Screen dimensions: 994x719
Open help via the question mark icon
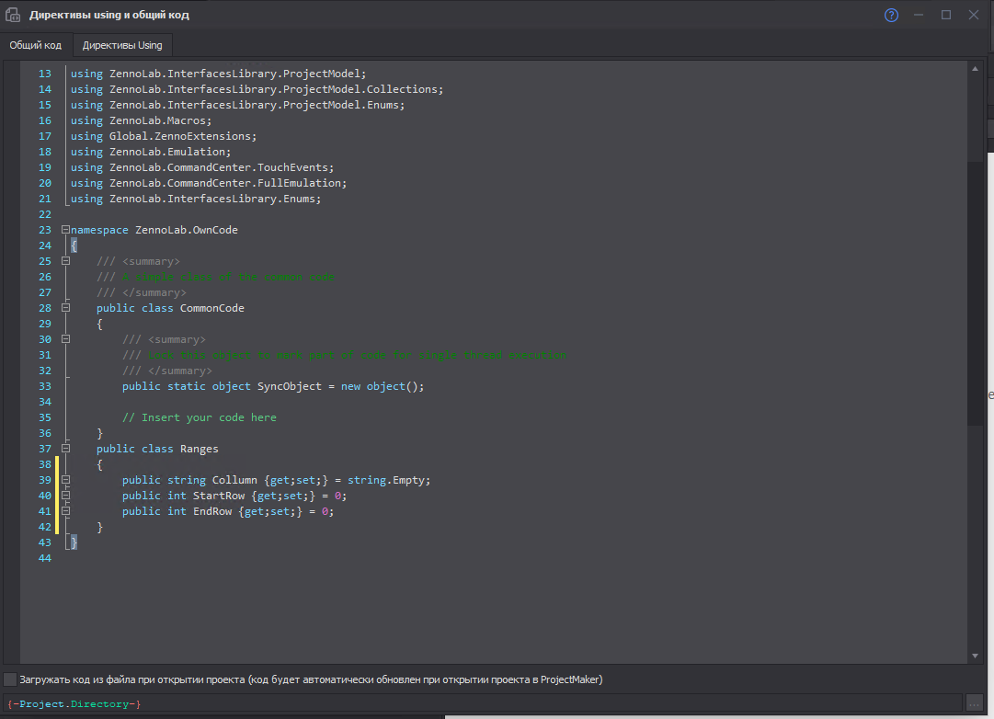pos(891,15)
